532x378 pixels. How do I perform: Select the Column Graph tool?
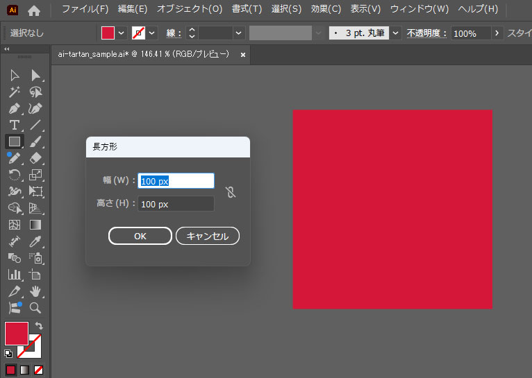pos(15,275)
